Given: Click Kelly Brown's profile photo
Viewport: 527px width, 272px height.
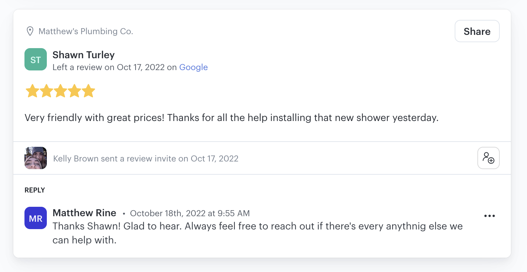Looking at the screenshot, I should 36,158.
